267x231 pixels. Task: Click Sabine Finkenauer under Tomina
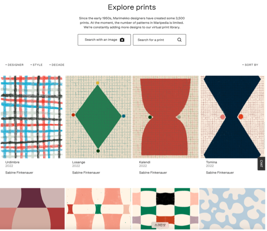click(x=220, y=173)
